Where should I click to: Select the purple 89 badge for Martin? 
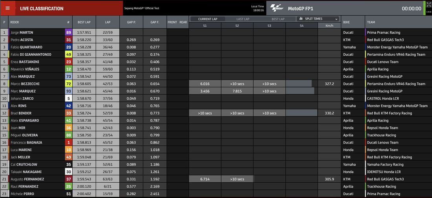point(69,33)
